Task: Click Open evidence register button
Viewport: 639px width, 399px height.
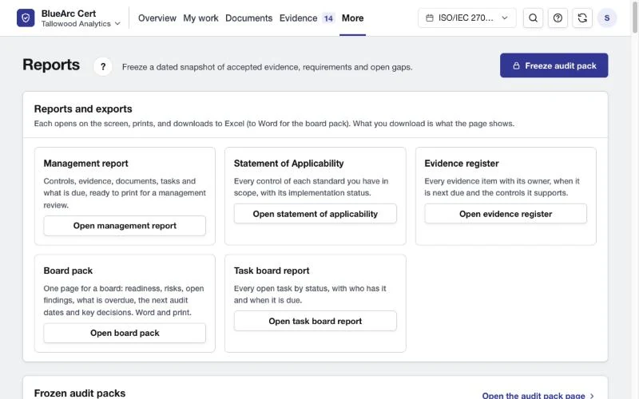Action: point(506,214)
